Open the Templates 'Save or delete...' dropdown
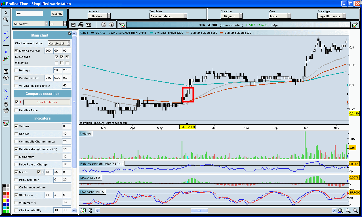Image resolution: width=362 pixels, height=217 pixels. pyautogui.click(x=168, y=16)
